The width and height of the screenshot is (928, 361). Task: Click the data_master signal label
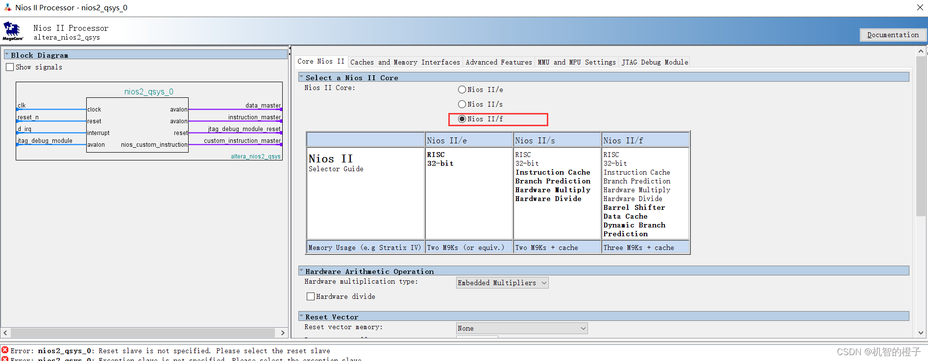click(x=263, y=106)
